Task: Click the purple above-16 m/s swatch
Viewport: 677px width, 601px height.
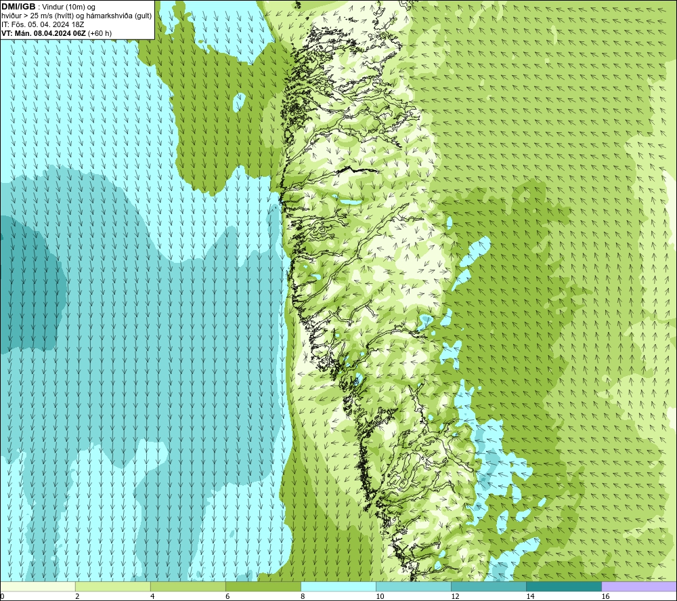Action: (639, 586)
